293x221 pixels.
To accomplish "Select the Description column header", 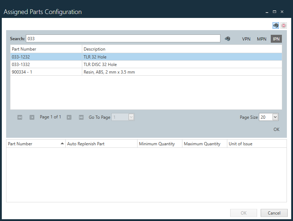I will point(94,49).
